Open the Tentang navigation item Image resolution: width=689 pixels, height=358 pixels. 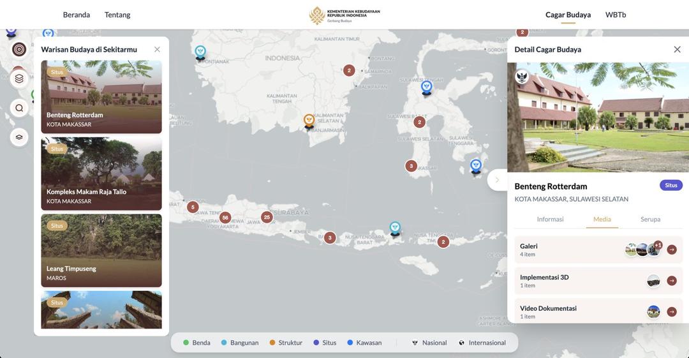[117, 15]
